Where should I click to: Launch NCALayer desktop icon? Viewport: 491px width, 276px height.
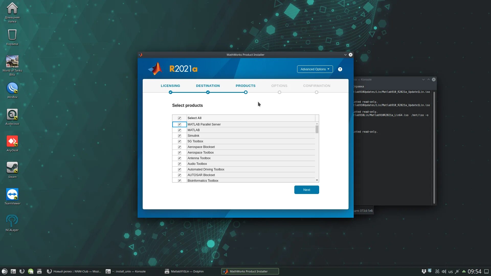pyautogui.click(x=12, y=223)
